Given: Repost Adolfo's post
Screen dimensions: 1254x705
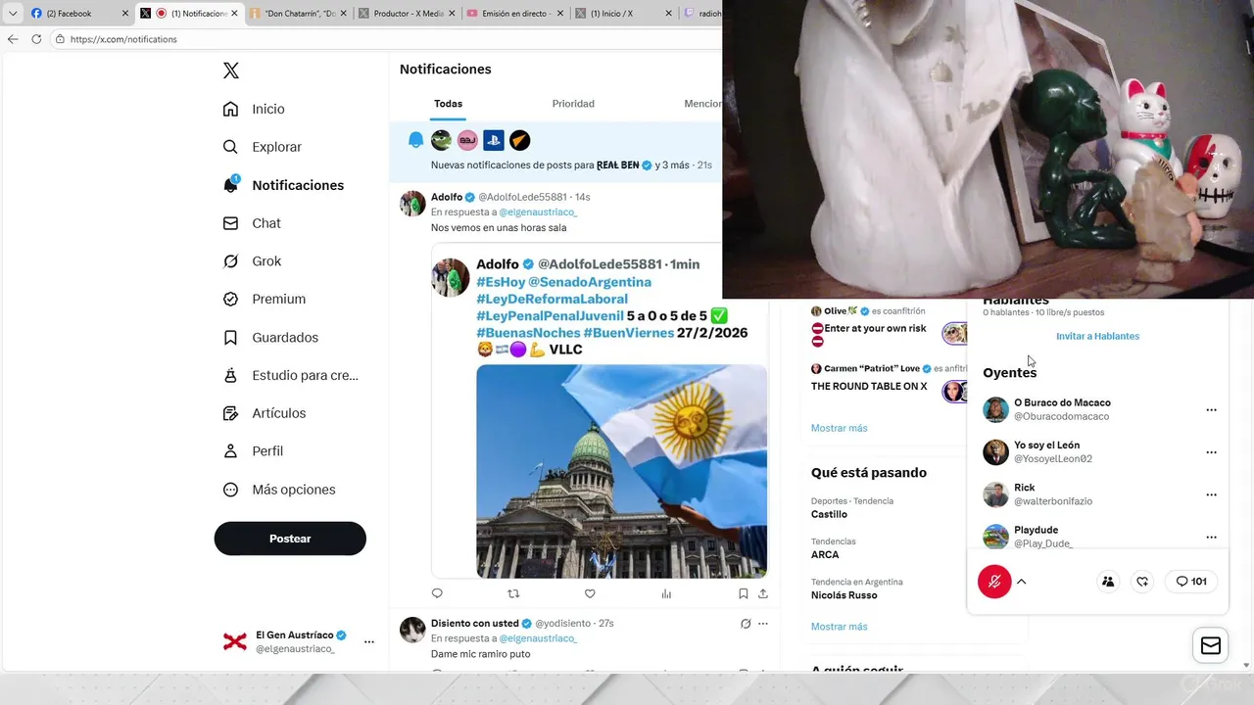Looking at the screenshot, I should point(513,593).
